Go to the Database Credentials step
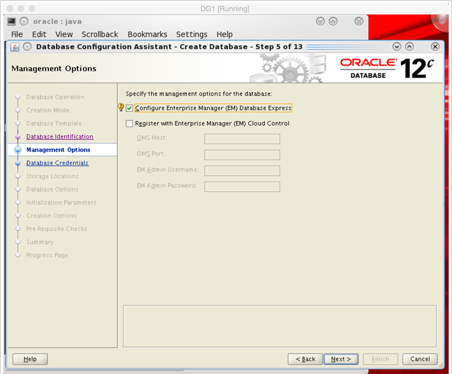The width and height of the screenshot is (452, 374). 57,163
